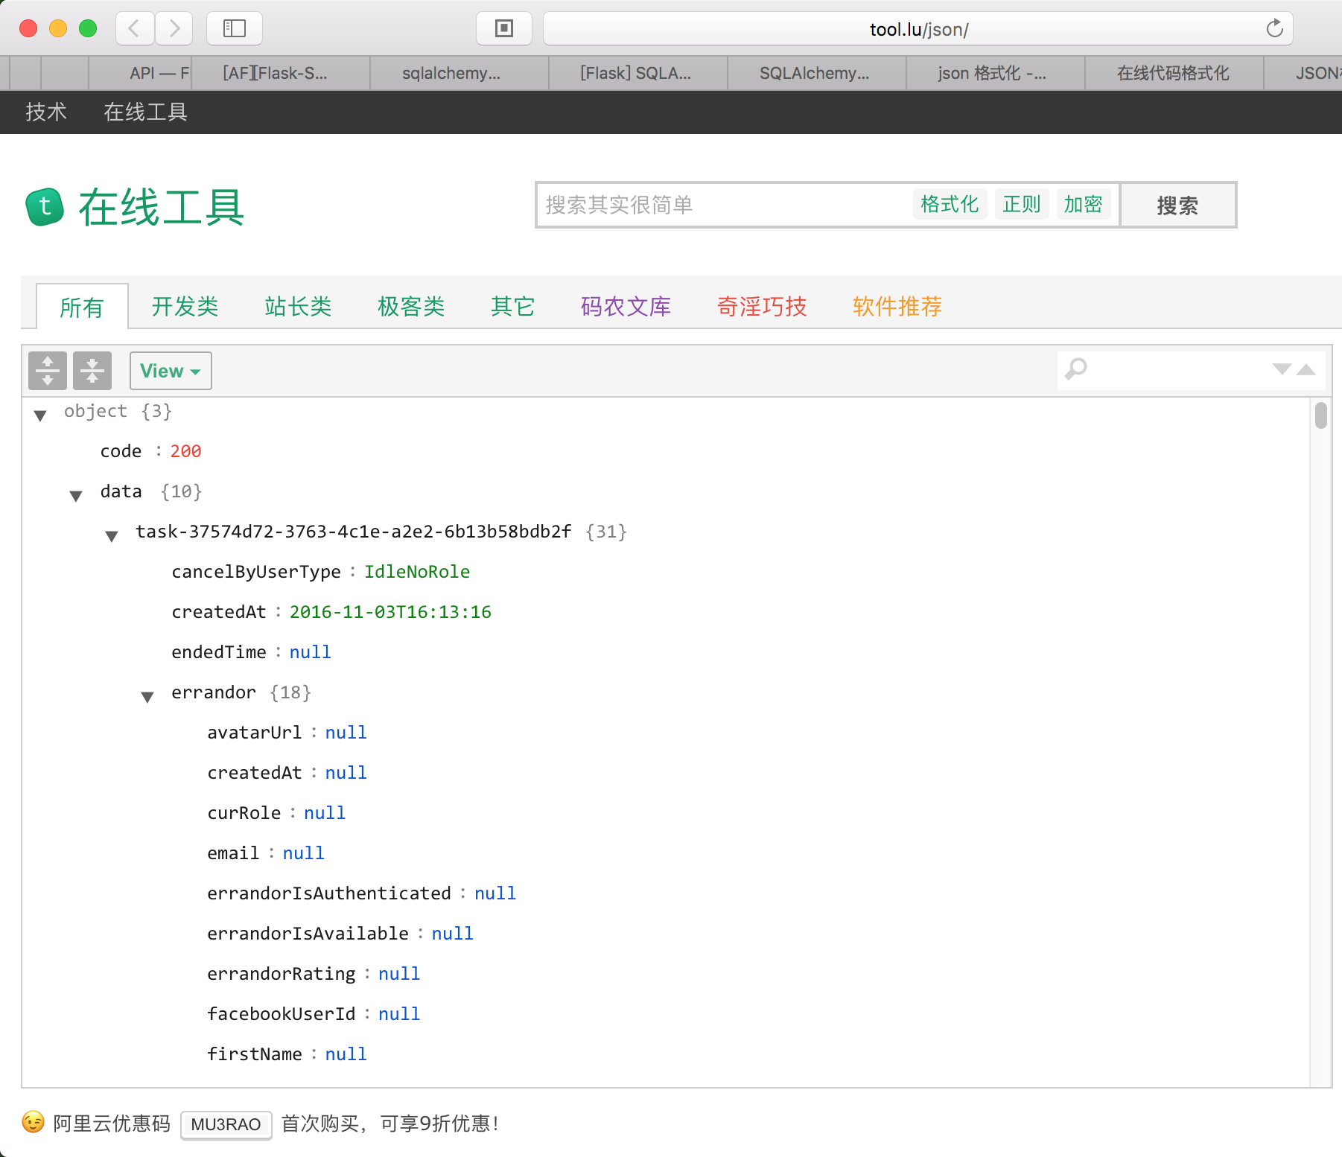The image size is (1342, 1157).
Task: Click the tool.lu/json/ address bar
Action: (x=918, y=29)
